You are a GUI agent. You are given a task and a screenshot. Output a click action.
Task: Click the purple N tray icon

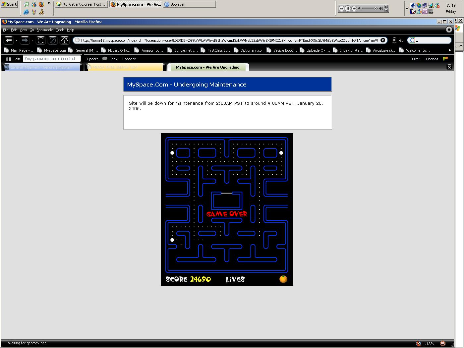pos(425,11)
